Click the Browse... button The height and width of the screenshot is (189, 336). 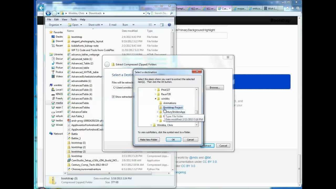214,88
